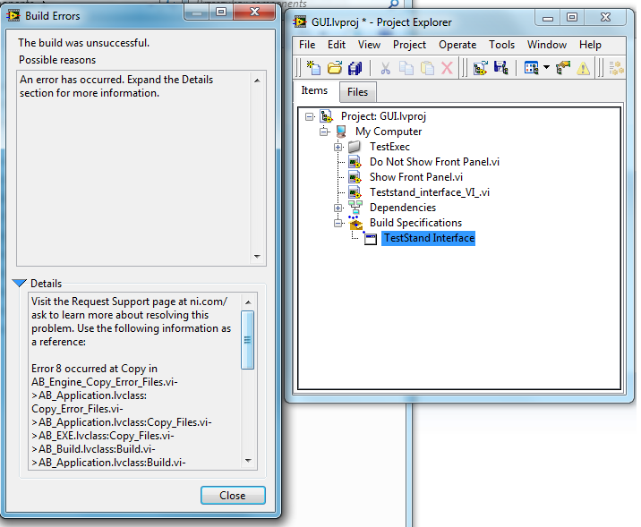Open the Operate menu
This screenshot has width=641, height=527.
(x=457, y=45)
